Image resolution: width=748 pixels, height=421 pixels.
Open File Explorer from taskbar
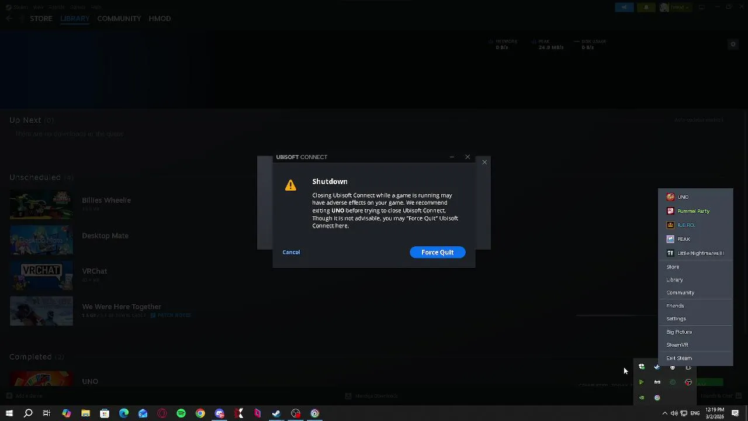pos(85,413)
